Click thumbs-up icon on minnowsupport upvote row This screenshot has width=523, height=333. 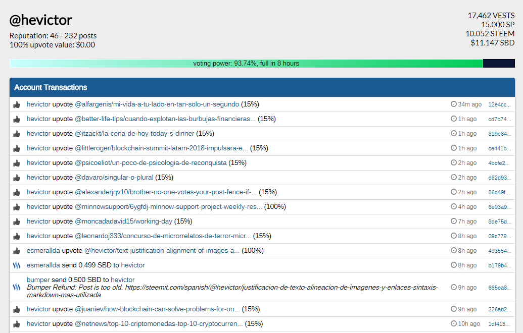pyautogui.click(x=17, y=207)
